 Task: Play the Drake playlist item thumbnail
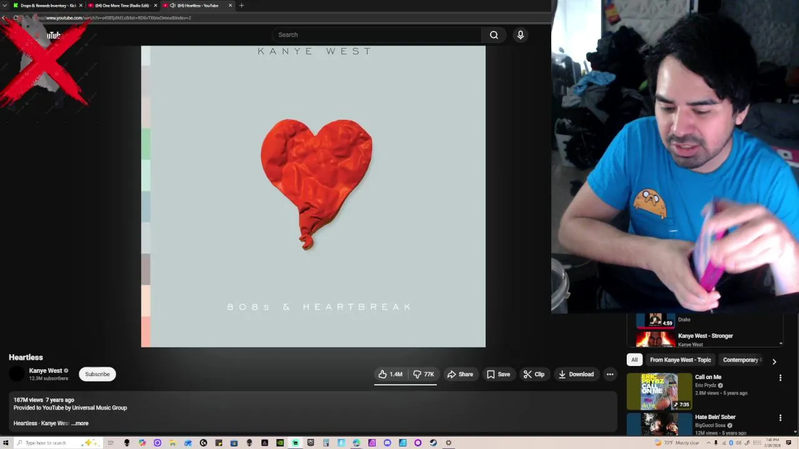point(655,320)
